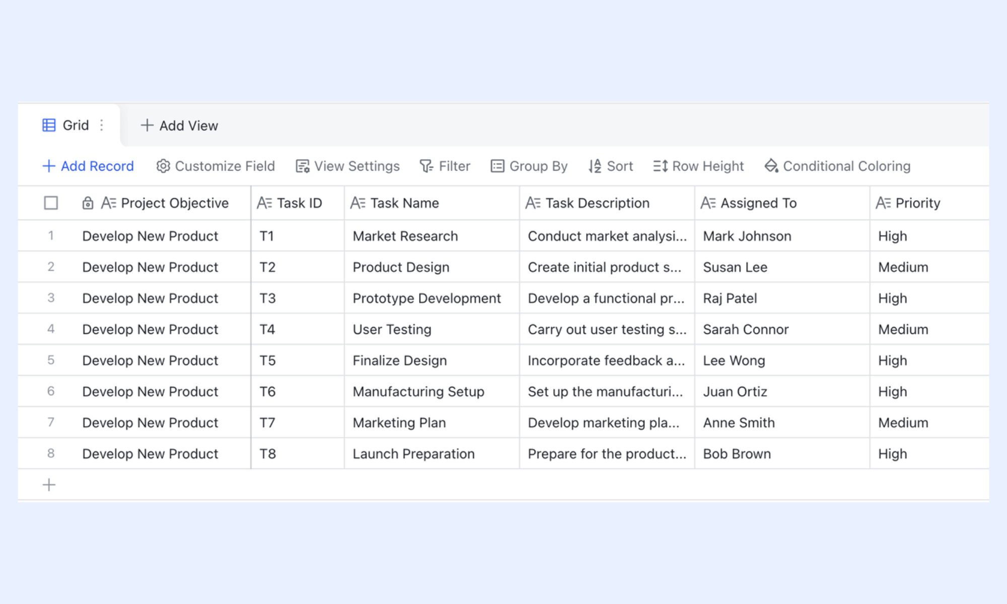Click the Conditional Coloring paint bucket icon
Viewport: 1007px width, 604px height.
pyautogui.click(x=771, y=166)
